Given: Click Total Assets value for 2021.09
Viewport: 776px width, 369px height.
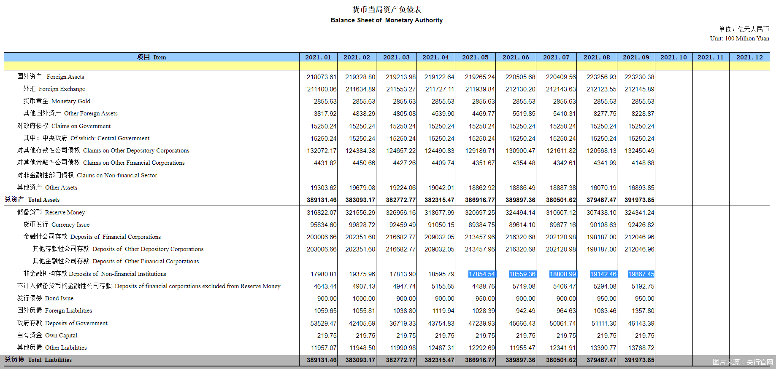Looking at the screenshot, I should coord(639,200).
